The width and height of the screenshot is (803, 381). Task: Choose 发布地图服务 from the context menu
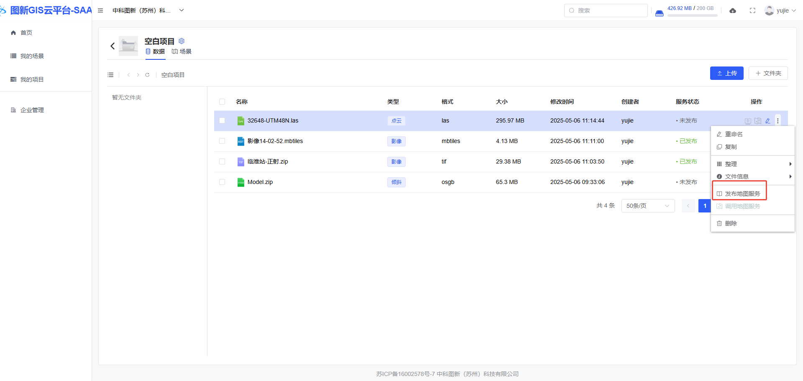742,194
